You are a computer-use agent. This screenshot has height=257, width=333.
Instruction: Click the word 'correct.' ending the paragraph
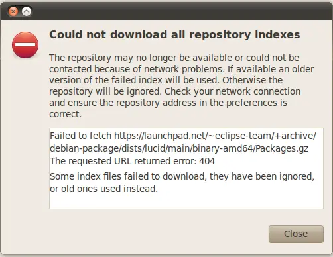pyautogui.click(x=65, y=114)
